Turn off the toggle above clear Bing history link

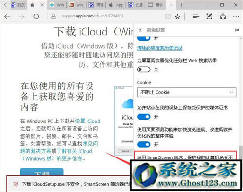(143, 39)
